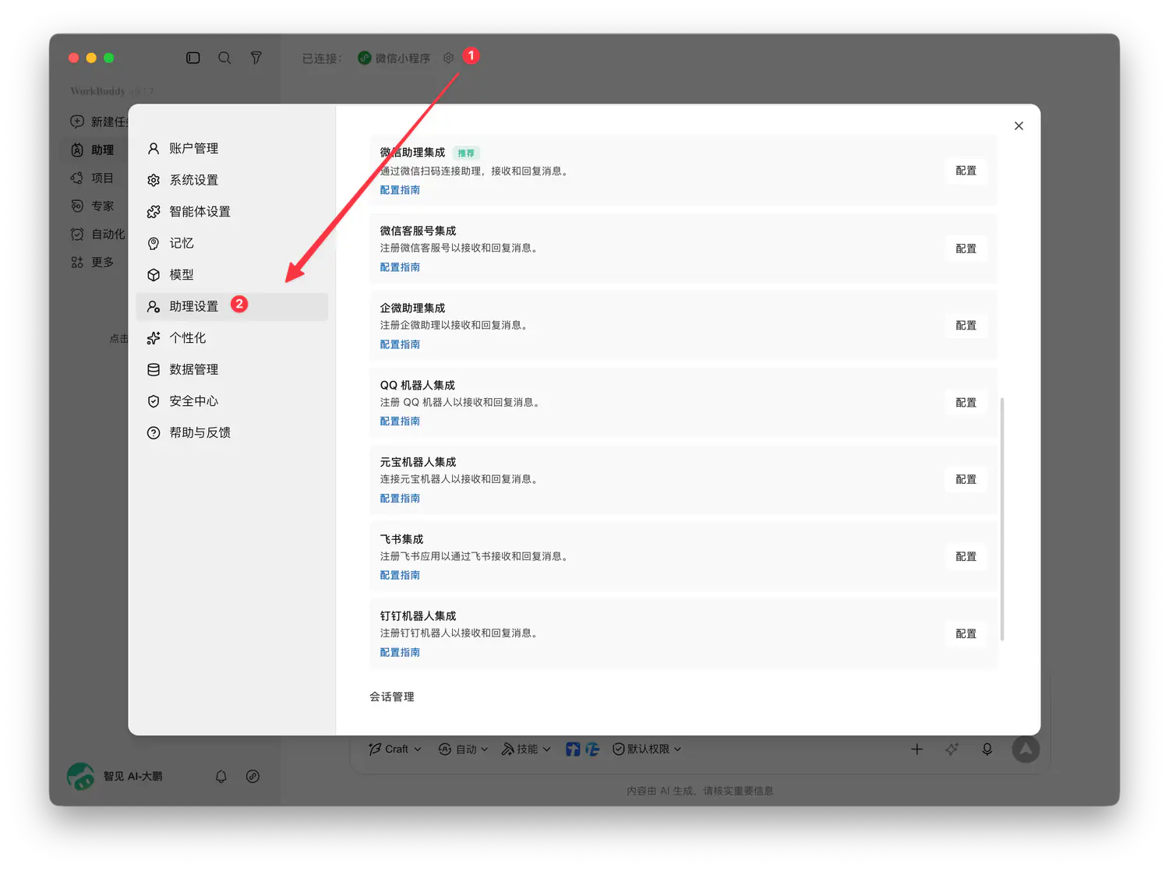1169x871 pixels.
Task: Click the 钉钉机器人集成 title
Action: click(x=418, y=615)
